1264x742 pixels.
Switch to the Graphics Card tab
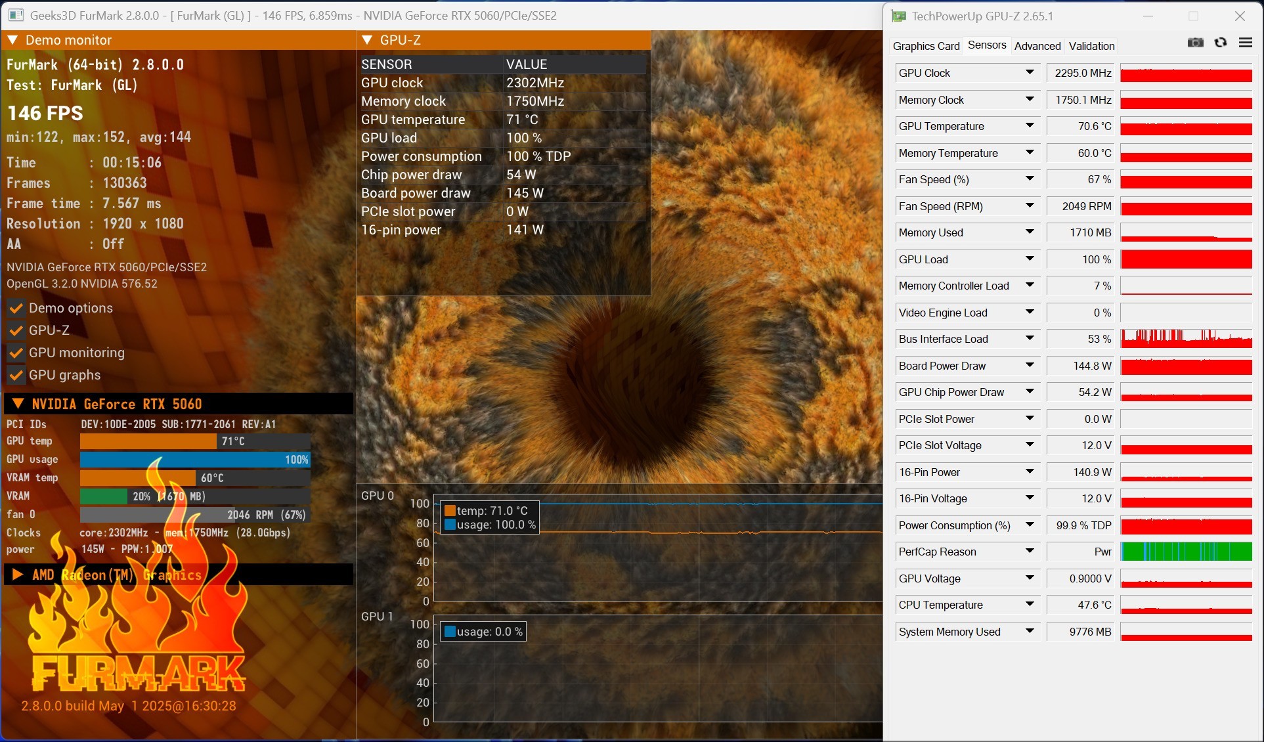coord(926,46)
